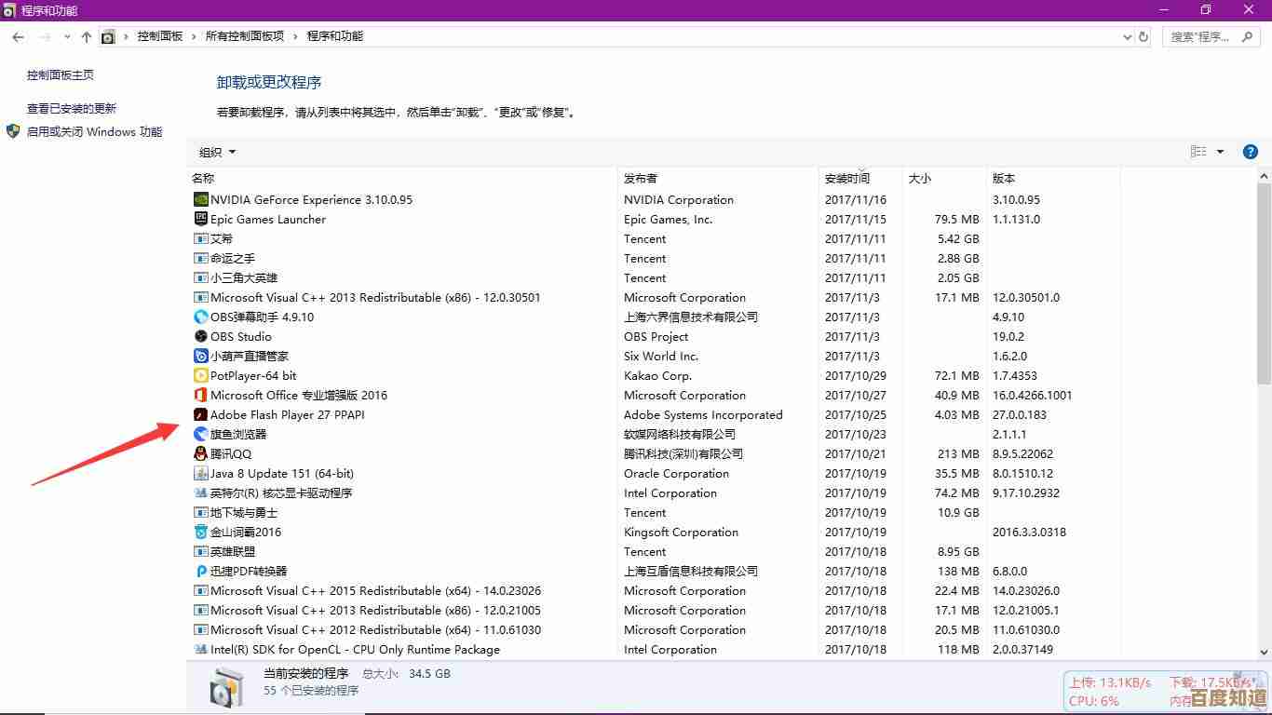The height and width of the screenshot is (715, 1272).
Task: Click the Microsoft Office 2016 icon
Action: click(x=200, y=395)
